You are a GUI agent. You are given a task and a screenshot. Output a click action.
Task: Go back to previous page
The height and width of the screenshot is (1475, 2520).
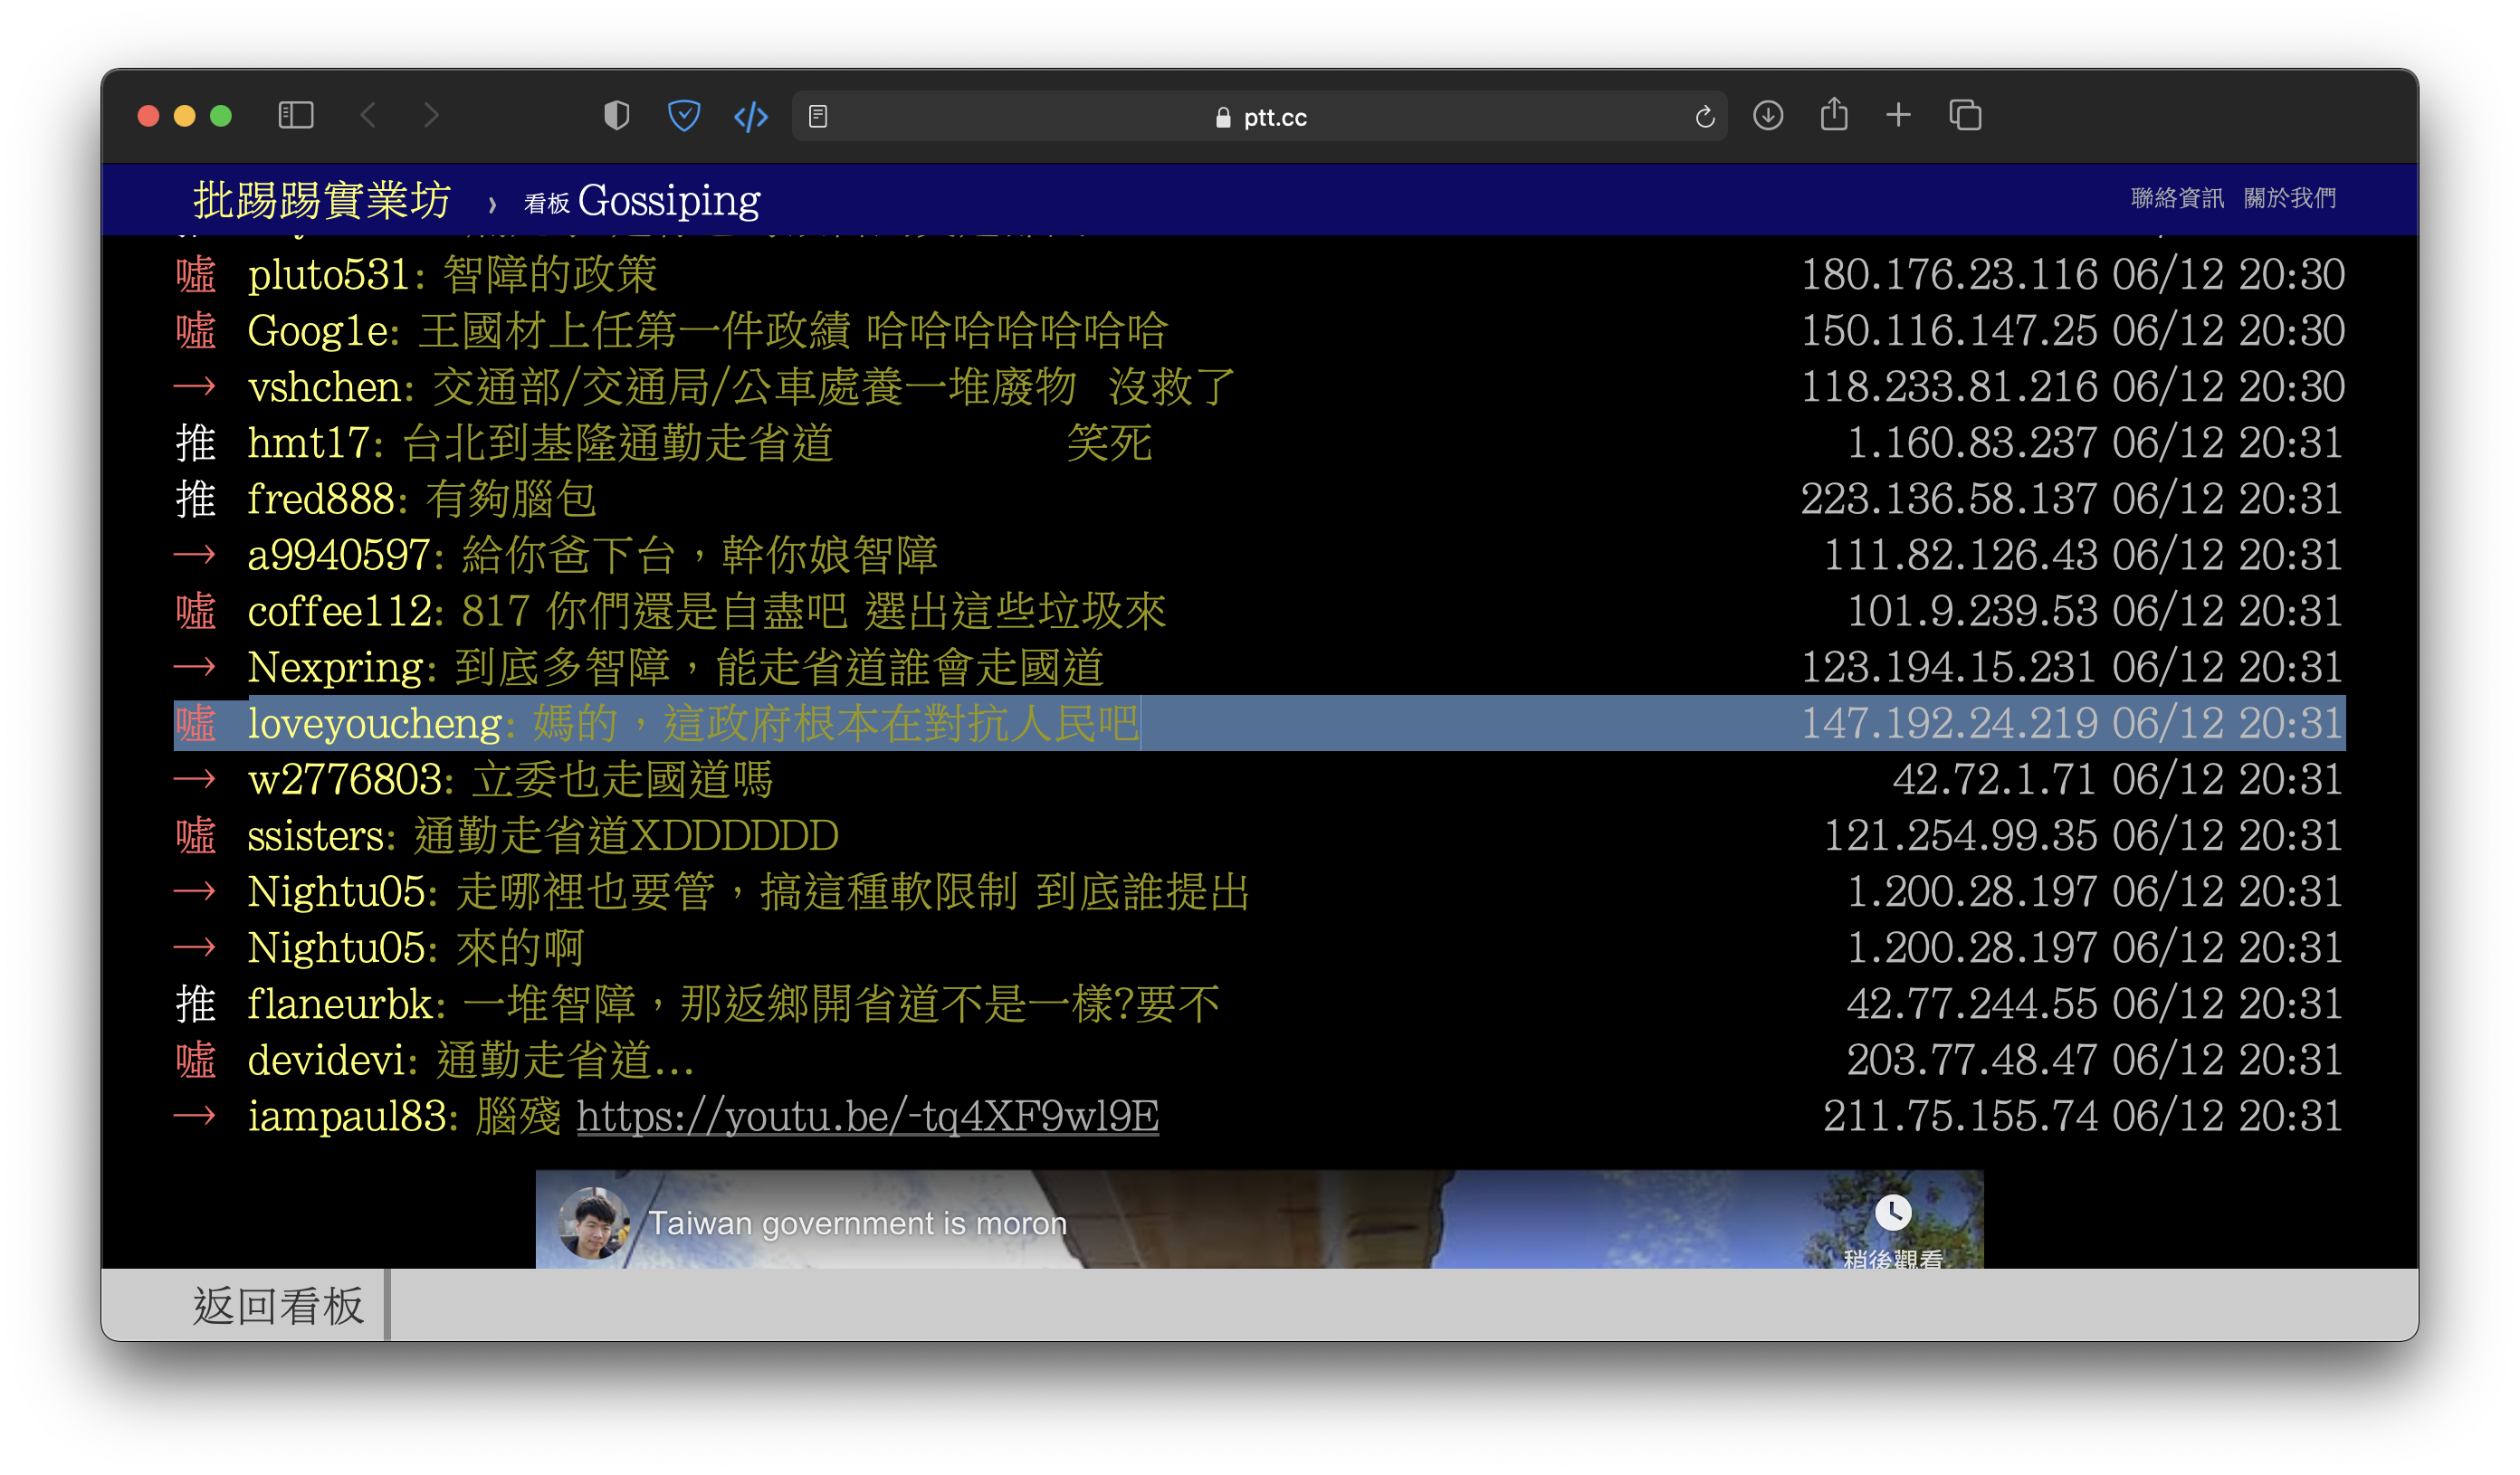(368, 116)
